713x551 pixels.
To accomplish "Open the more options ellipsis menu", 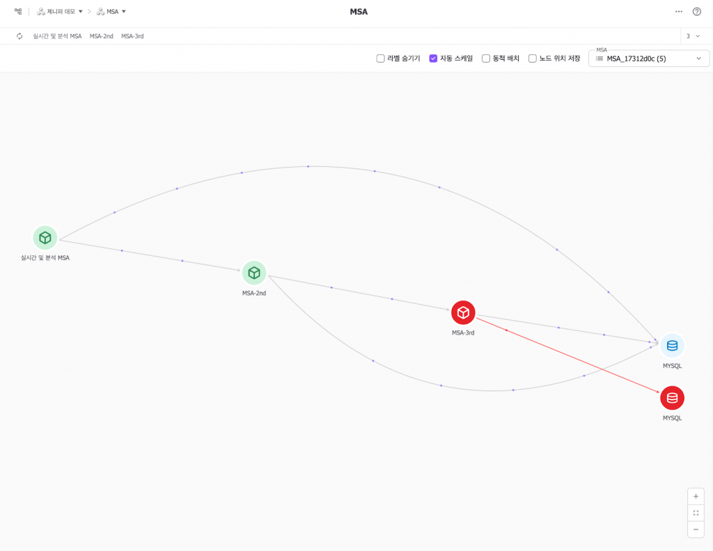I will tap(679, 12).
